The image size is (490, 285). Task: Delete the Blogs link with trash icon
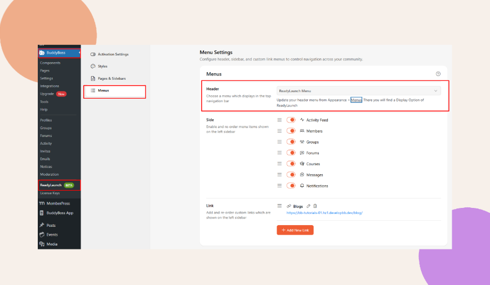click(x=315, y=206)
